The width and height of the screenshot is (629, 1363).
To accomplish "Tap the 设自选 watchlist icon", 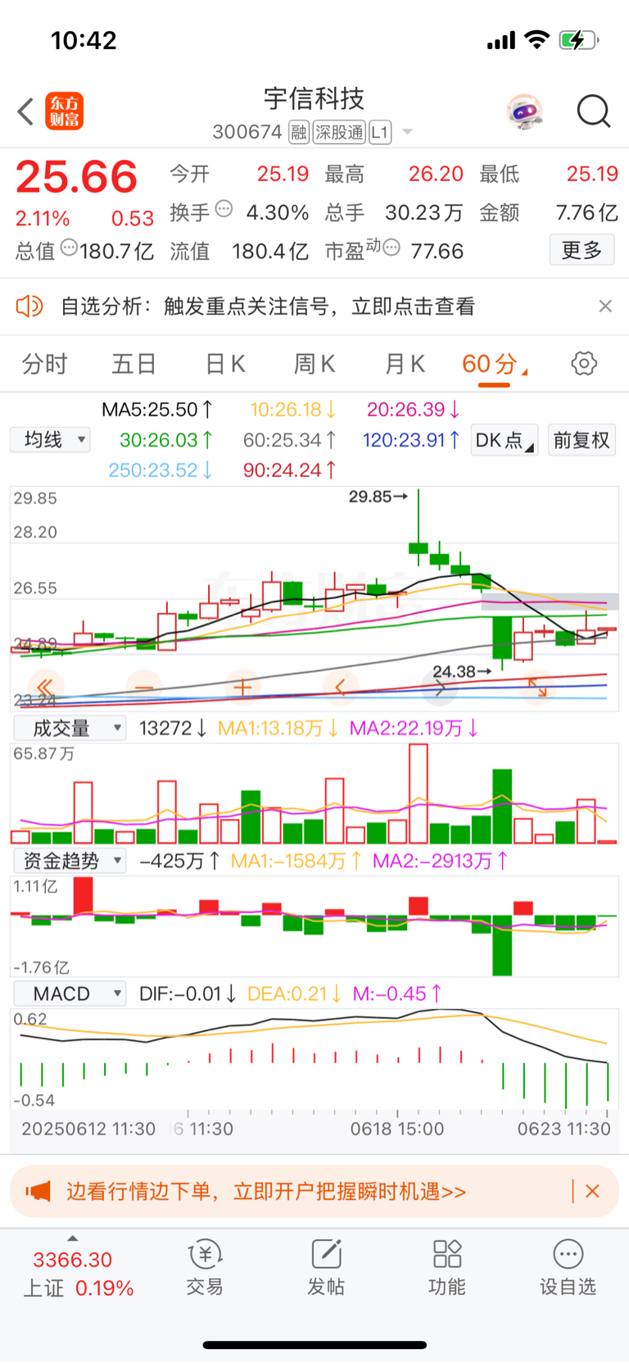I will click(x=568, y=1267).
